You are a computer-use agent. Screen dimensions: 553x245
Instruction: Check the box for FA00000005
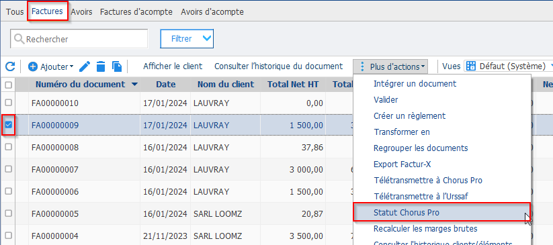pos(9,213)
